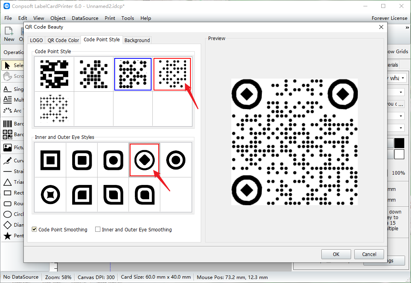411x283 pixels.
Task: Choose circle outer with circle inner eye style
Action: pyautogui.click(x=176, y=160)
